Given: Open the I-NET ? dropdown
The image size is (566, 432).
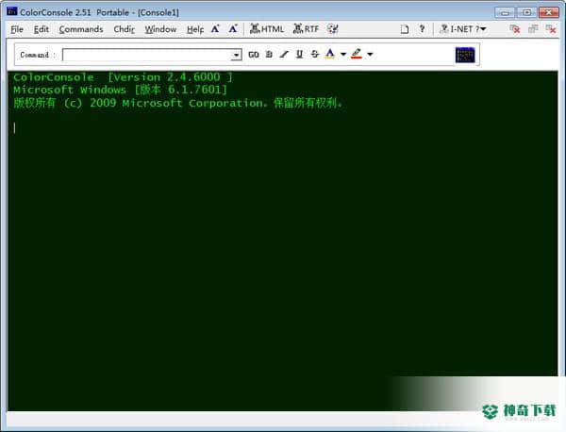Looking at the screenshot, I should click(x=463, y=29).
